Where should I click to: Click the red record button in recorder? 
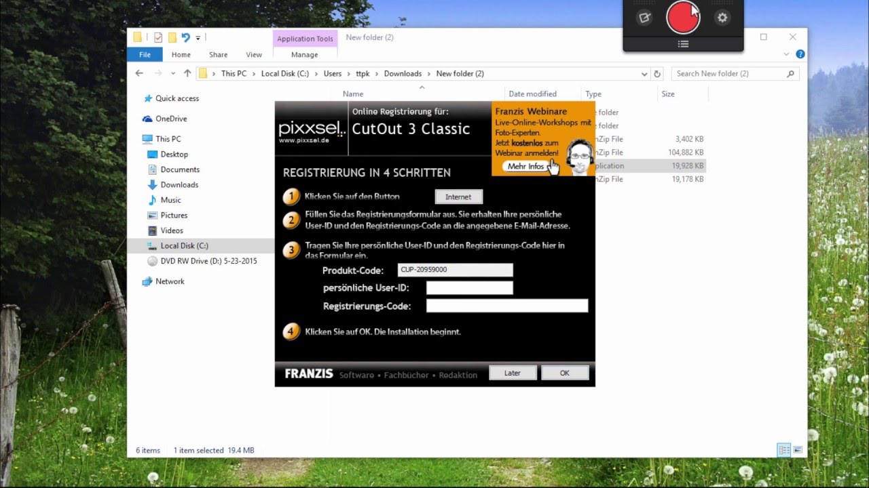point(683,18)
